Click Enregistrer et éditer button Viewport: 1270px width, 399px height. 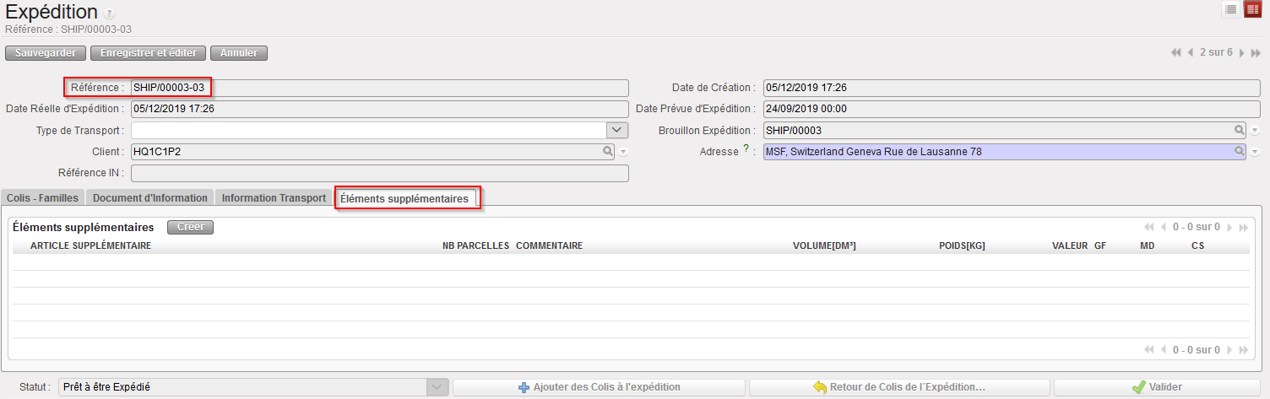click(149, 53)
